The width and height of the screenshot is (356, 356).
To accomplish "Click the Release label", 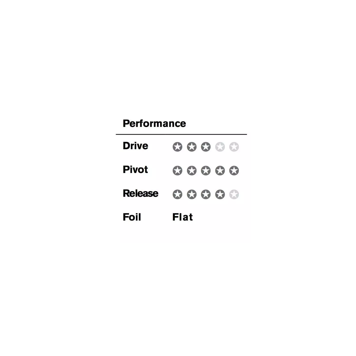I will tap(140, 193).
